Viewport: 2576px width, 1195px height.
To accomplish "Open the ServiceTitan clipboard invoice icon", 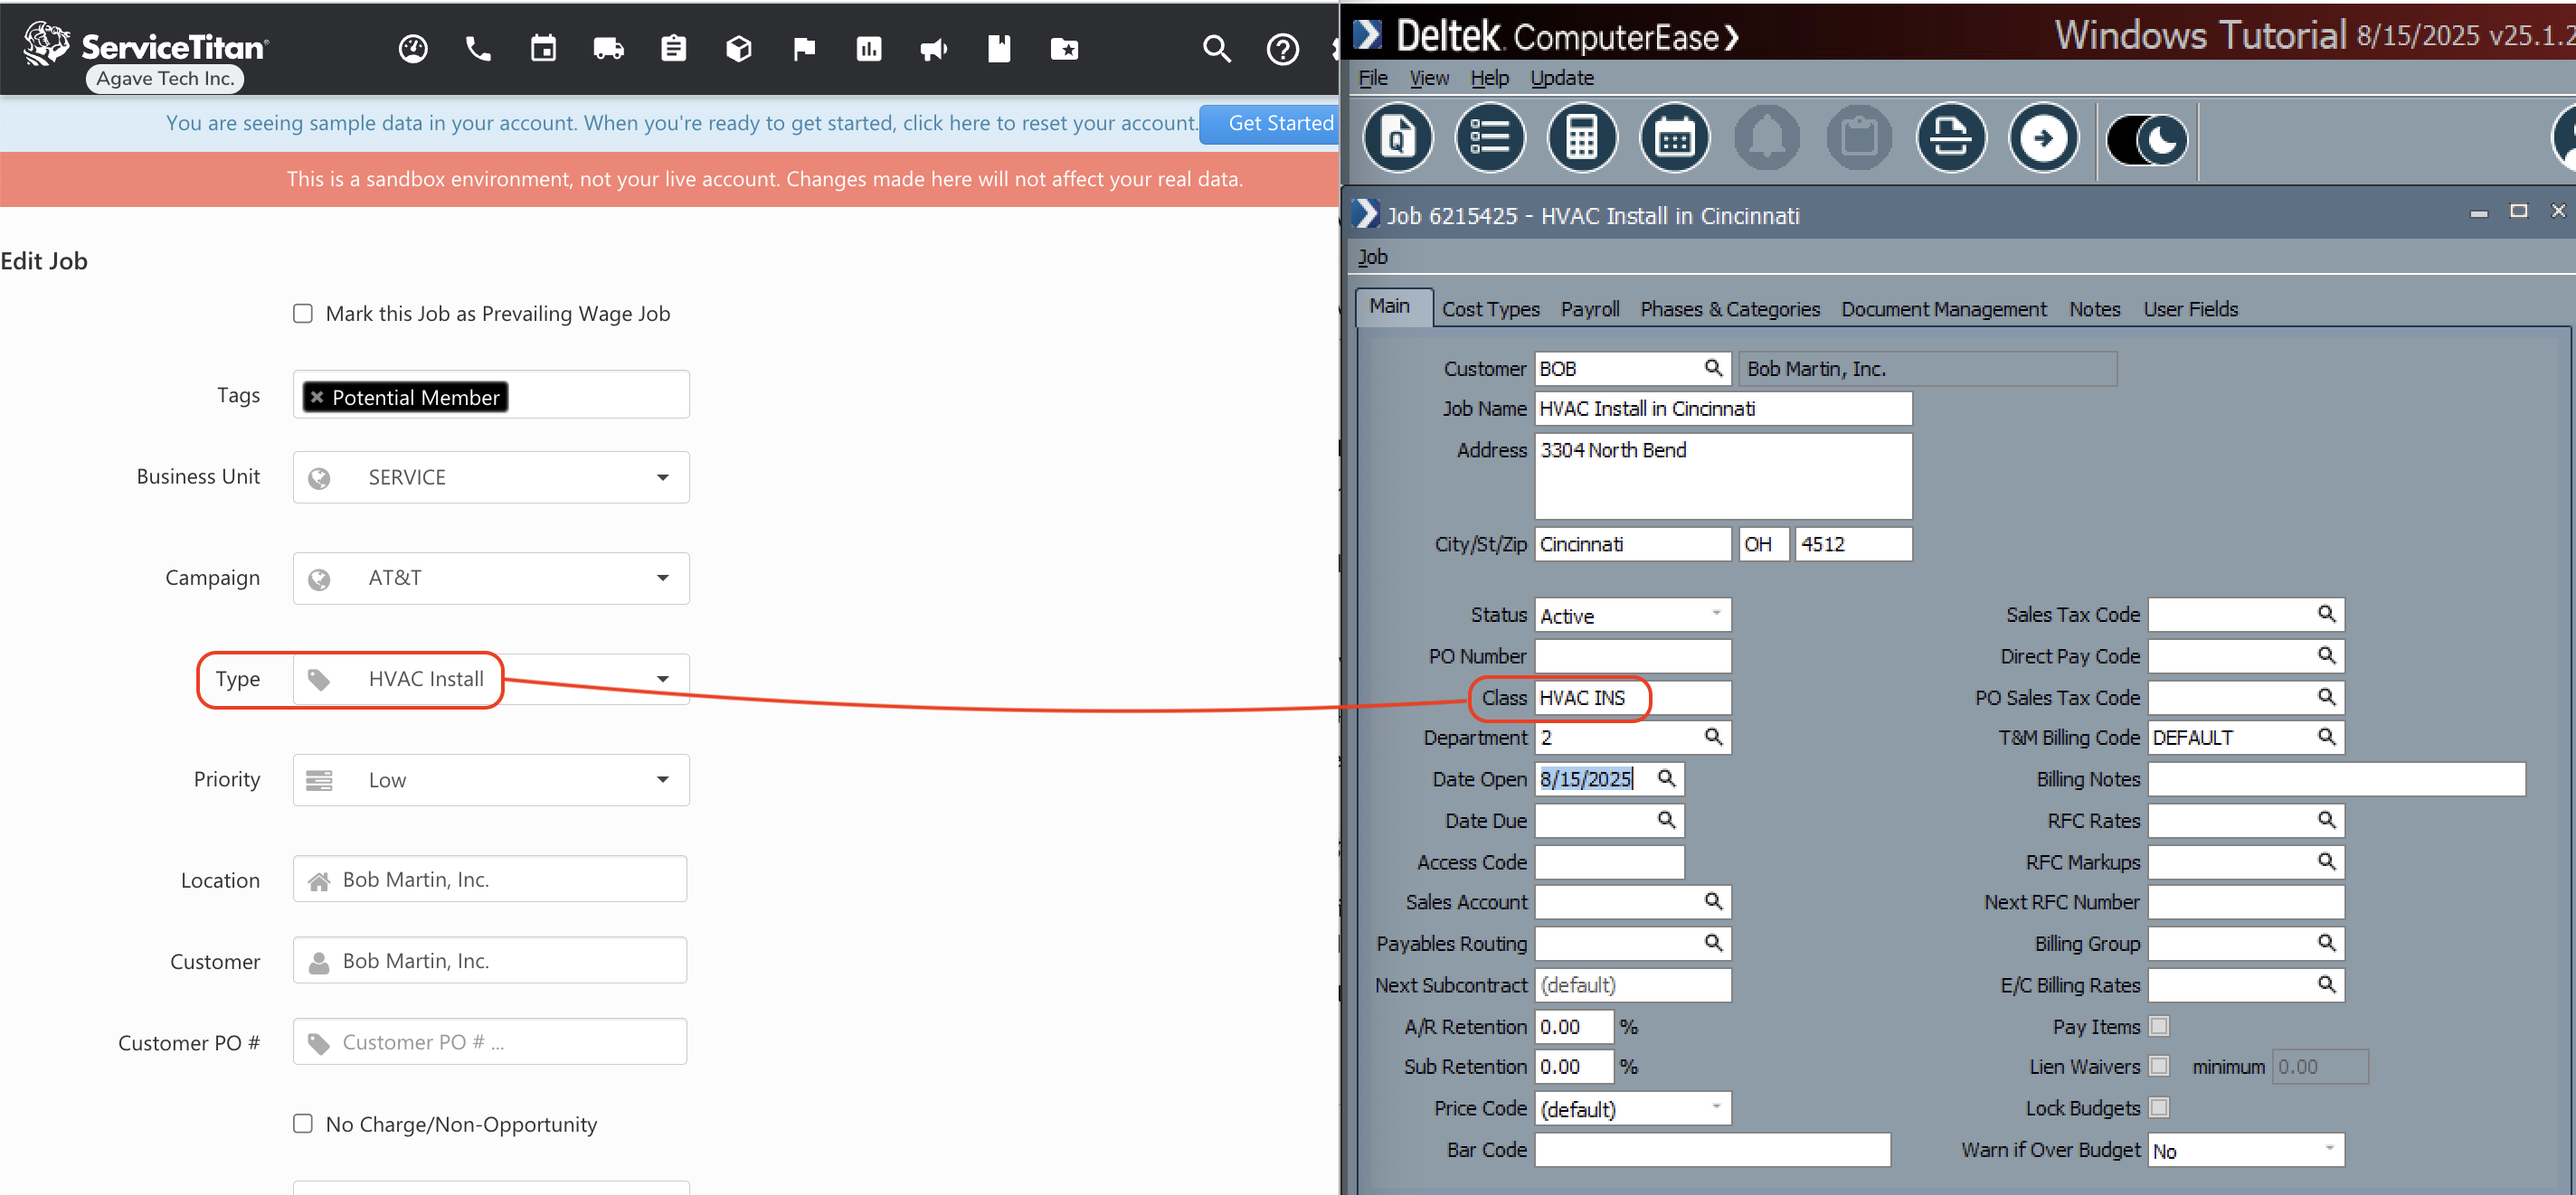I will 673,48.
